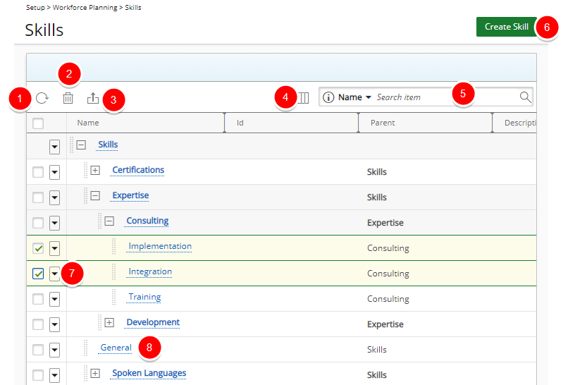Screen dimensions: 568x385
Task: Open the Spoken Languages row action dropdown
Action: [55, 375]
